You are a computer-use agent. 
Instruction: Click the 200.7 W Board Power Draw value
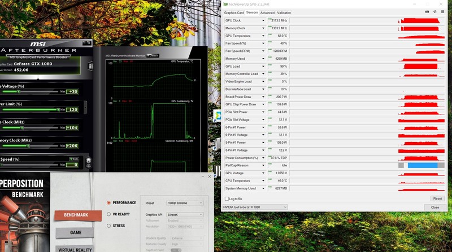(281, 97)
